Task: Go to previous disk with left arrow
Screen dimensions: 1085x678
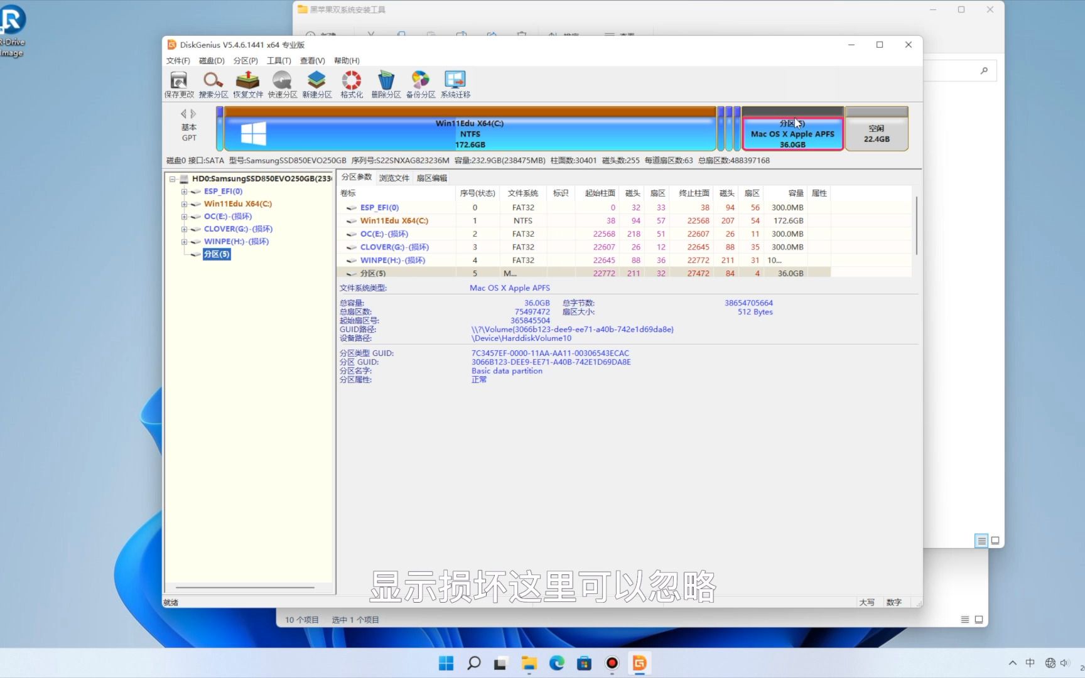Action: pyautogui.click(x=183, y=114)
